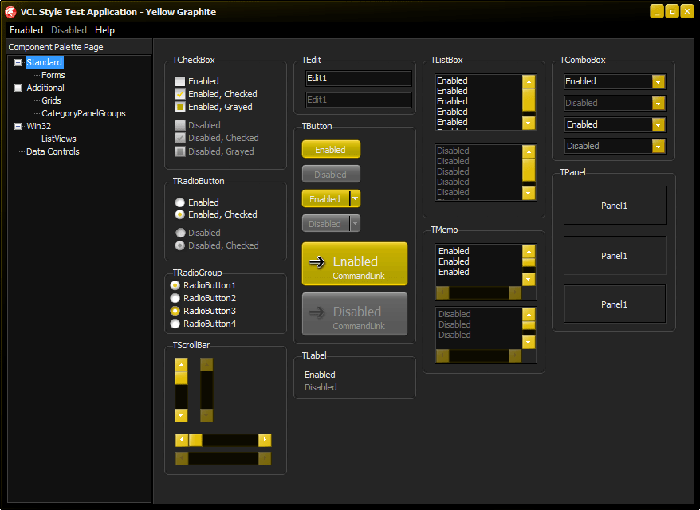Uncheck the 'Enabled, Checked' checkbox
This screenshot has width=700, height=510.
[x=180, y=94]
